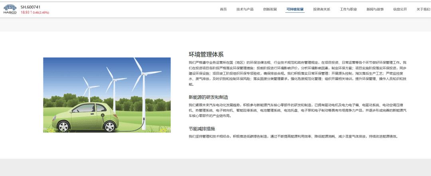
Task: Open the 关于我们 page
Action: pyautogui.click(x=423, y=9)
